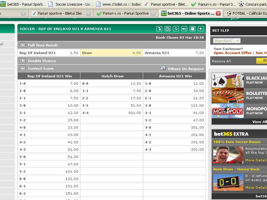Select Armenia U21 at 7.00
The width and height of the screenshot is (267, 200).
[174, 53]
